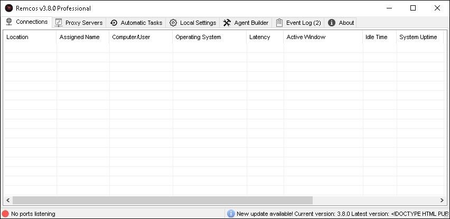Image resolution: width=450 pixels, height=219 pixels.
Task: Click the horizontal scrollbar thumb
Action: (163, 201)
